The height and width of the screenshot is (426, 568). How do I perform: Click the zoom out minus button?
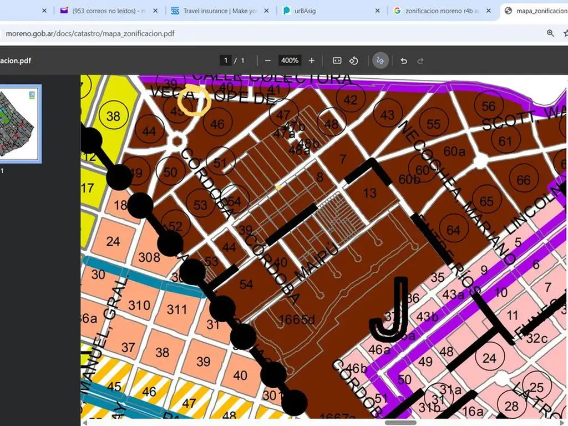[x=268, y=60]
